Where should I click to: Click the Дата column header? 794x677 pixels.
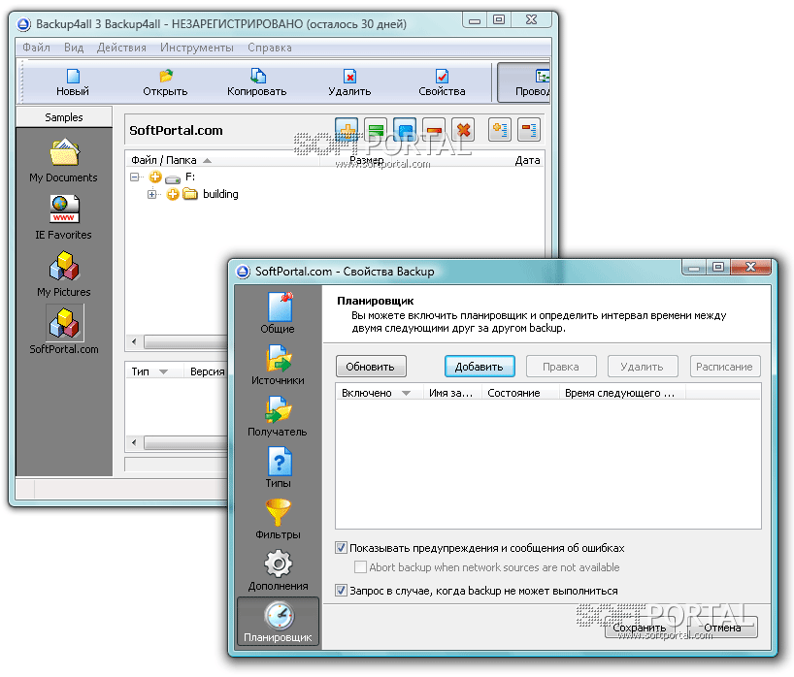[x=527, y=160]
